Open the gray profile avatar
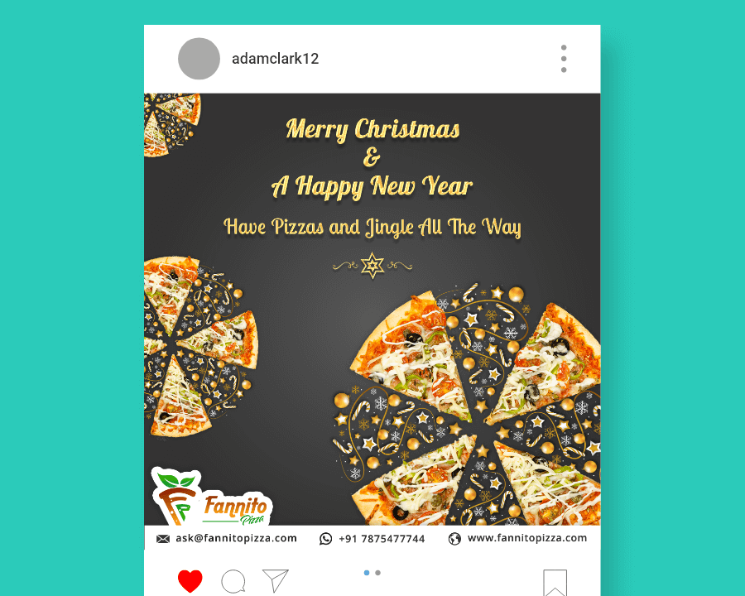 [199, 59]
